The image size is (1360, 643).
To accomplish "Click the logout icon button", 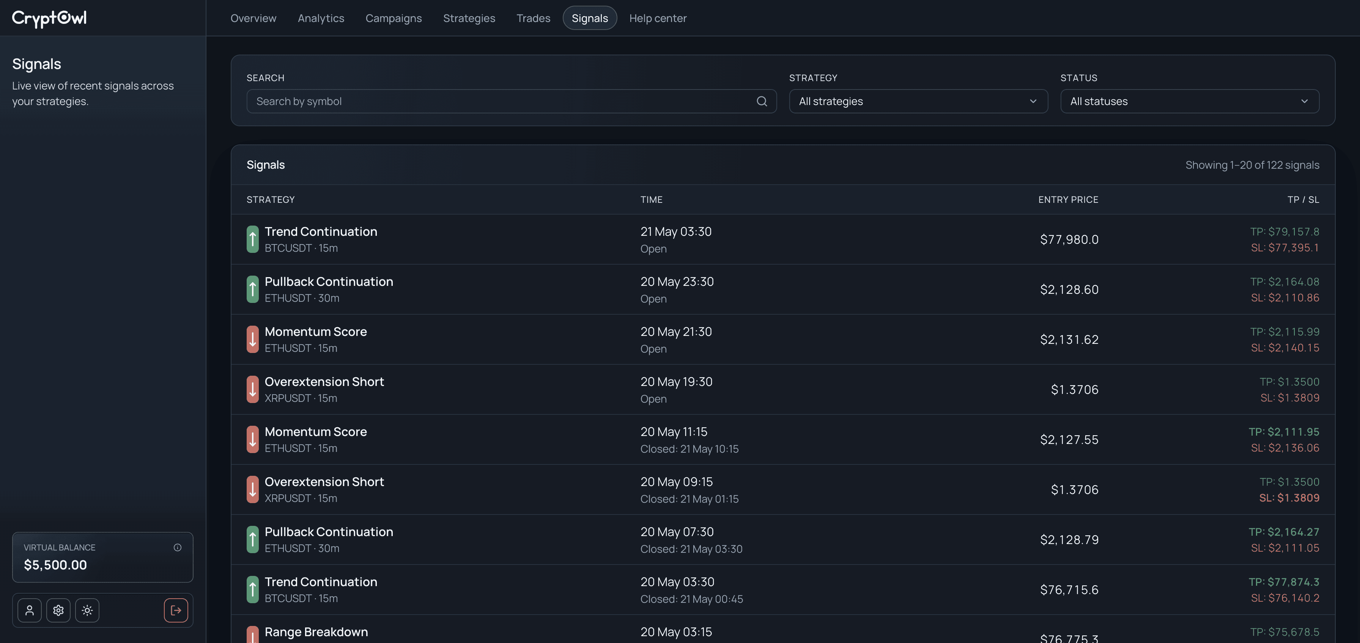I will [x=176, y=610].
